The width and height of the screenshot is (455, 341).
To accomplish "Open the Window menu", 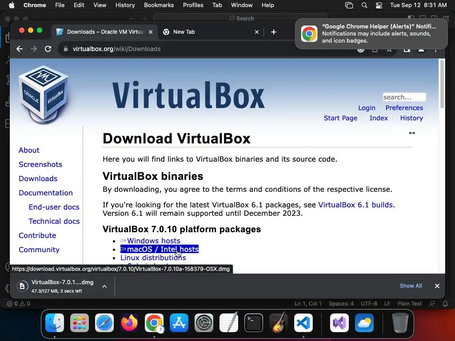I will [242, 5].
